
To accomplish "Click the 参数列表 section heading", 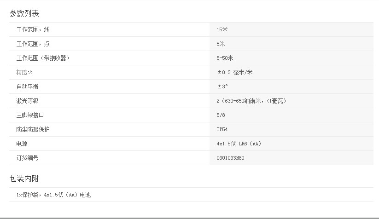I will [24, 13].
